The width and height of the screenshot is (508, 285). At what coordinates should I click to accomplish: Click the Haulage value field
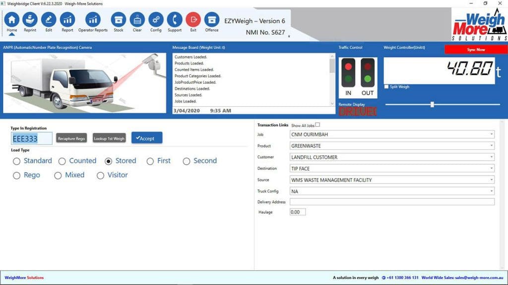click(x=298, y=212)
